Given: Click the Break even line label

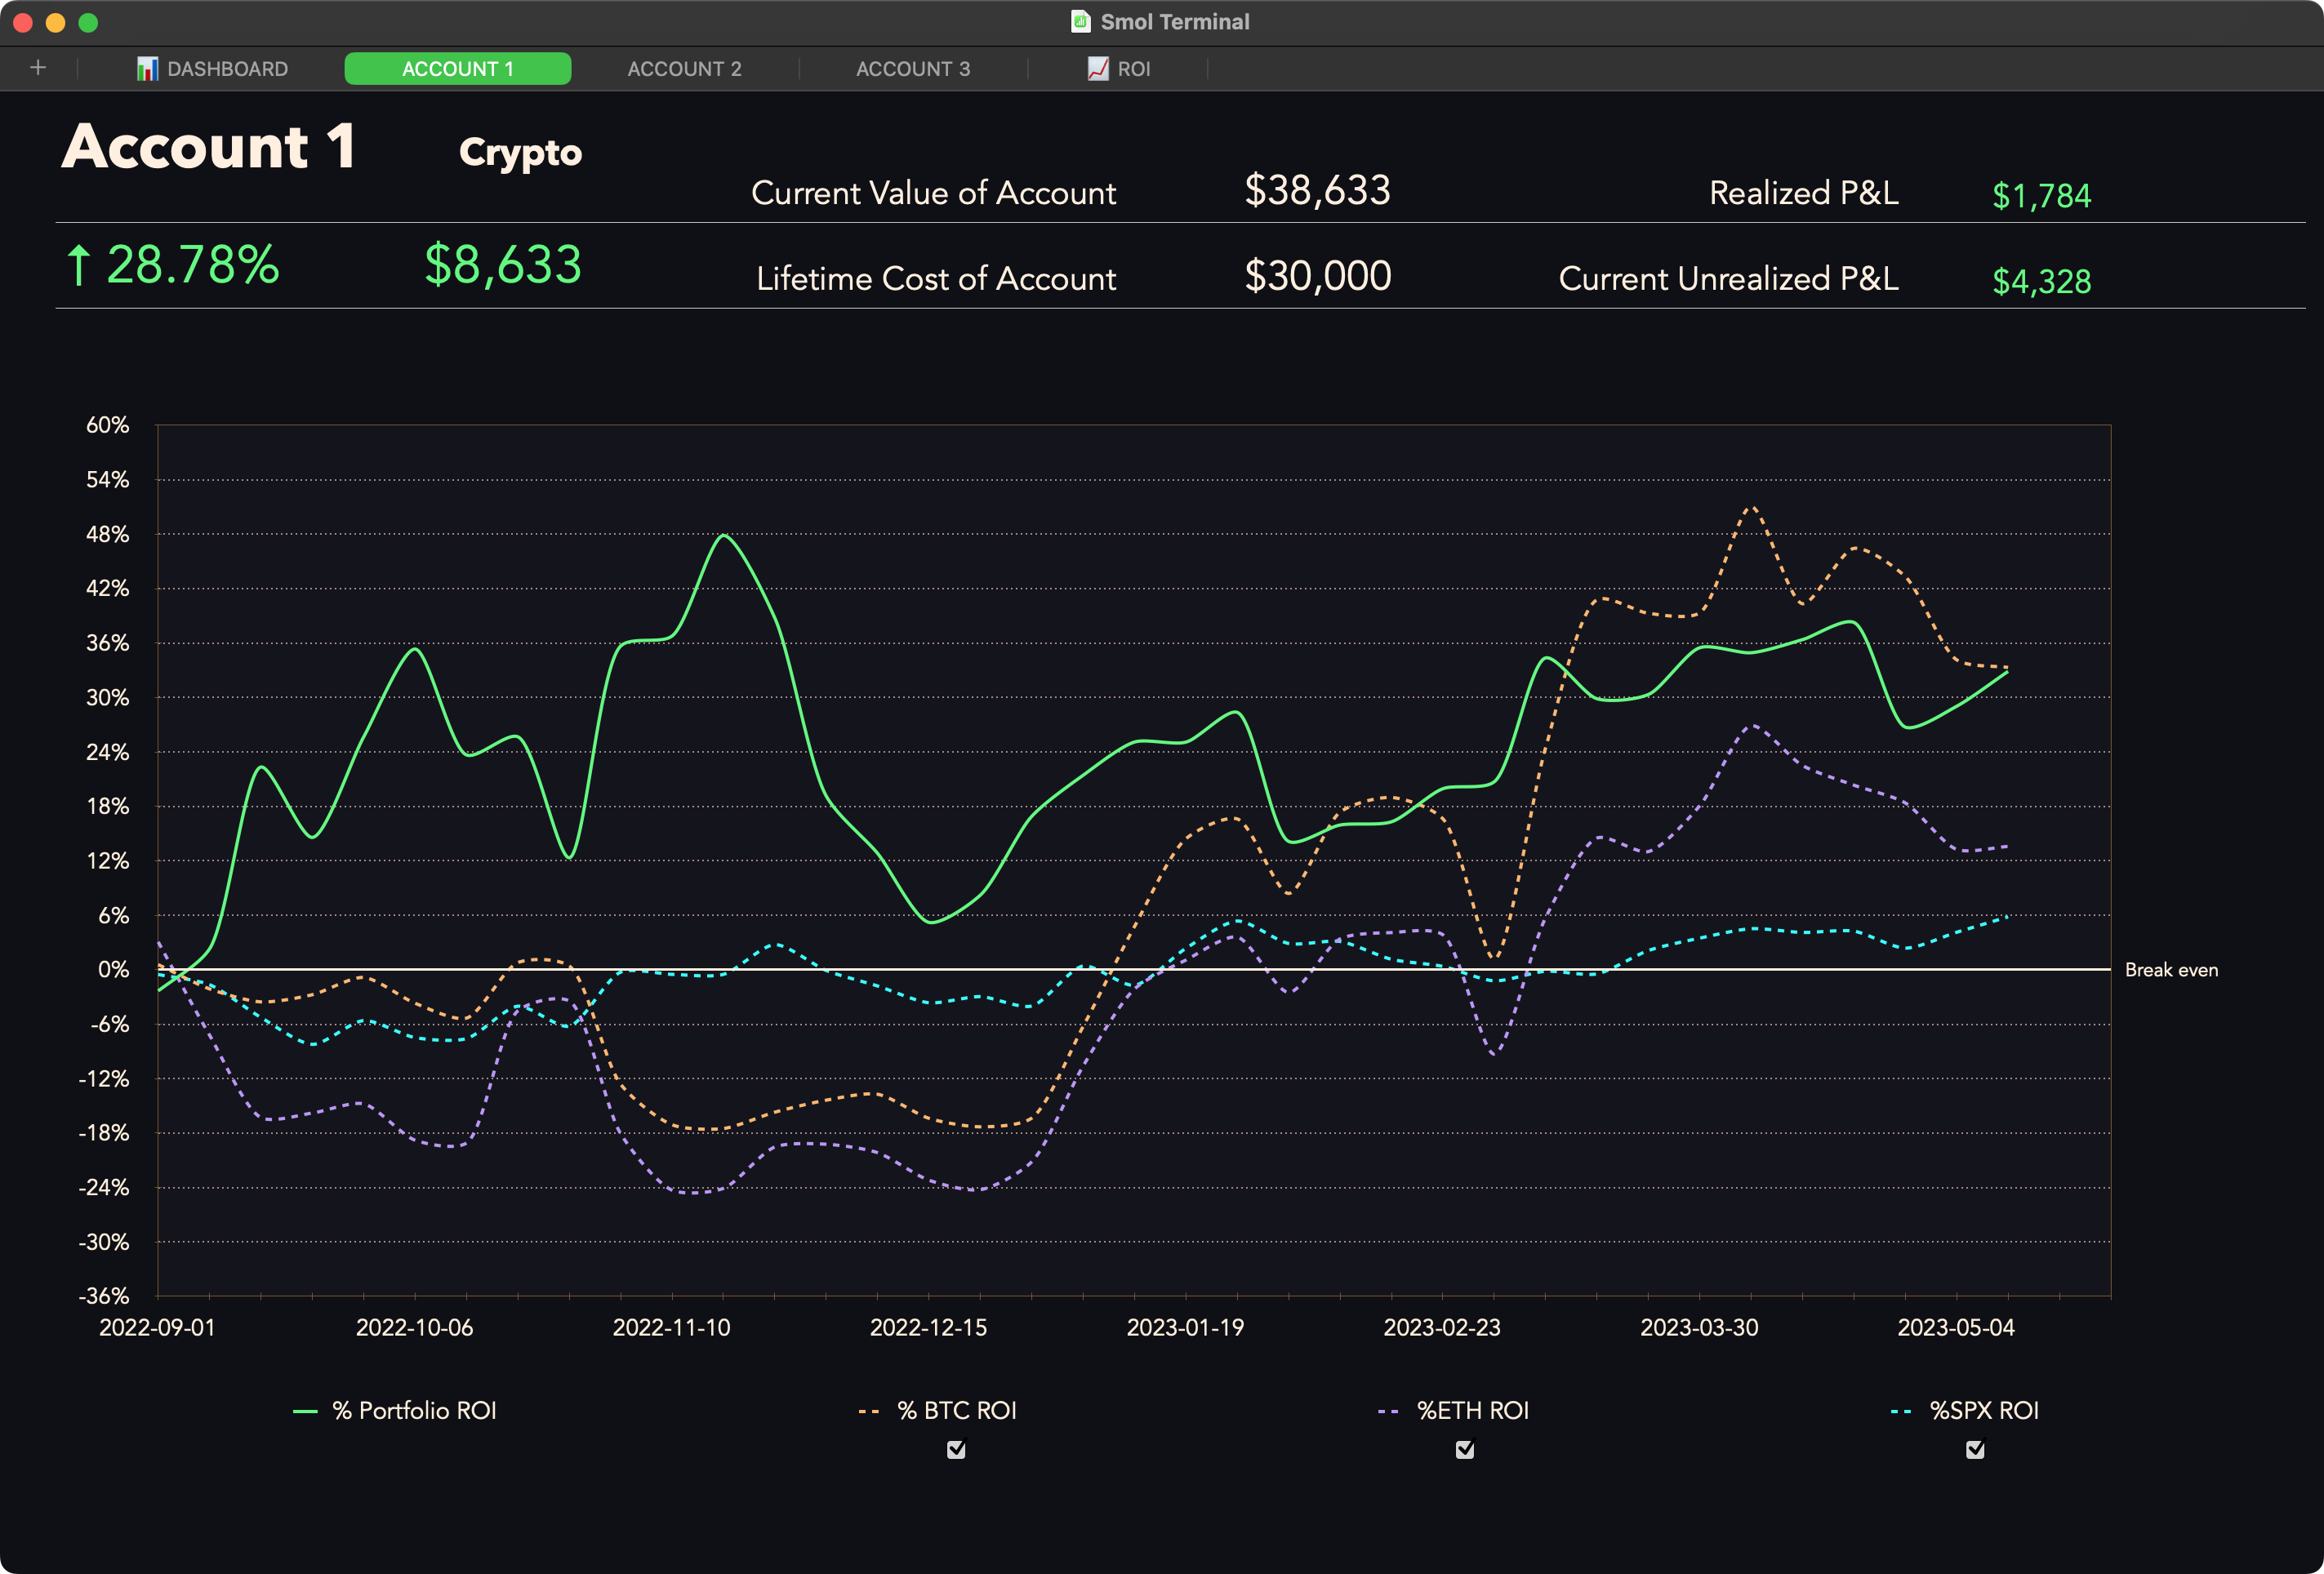Looking at the screenshot, I should click(2171, 970).
